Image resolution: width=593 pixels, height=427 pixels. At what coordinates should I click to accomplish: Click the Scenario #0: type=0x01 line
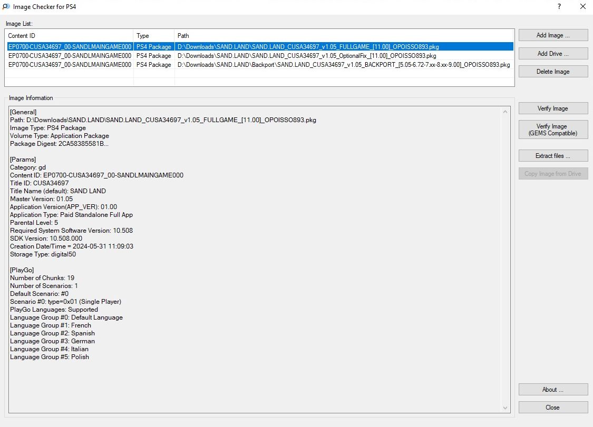[65, 302]
